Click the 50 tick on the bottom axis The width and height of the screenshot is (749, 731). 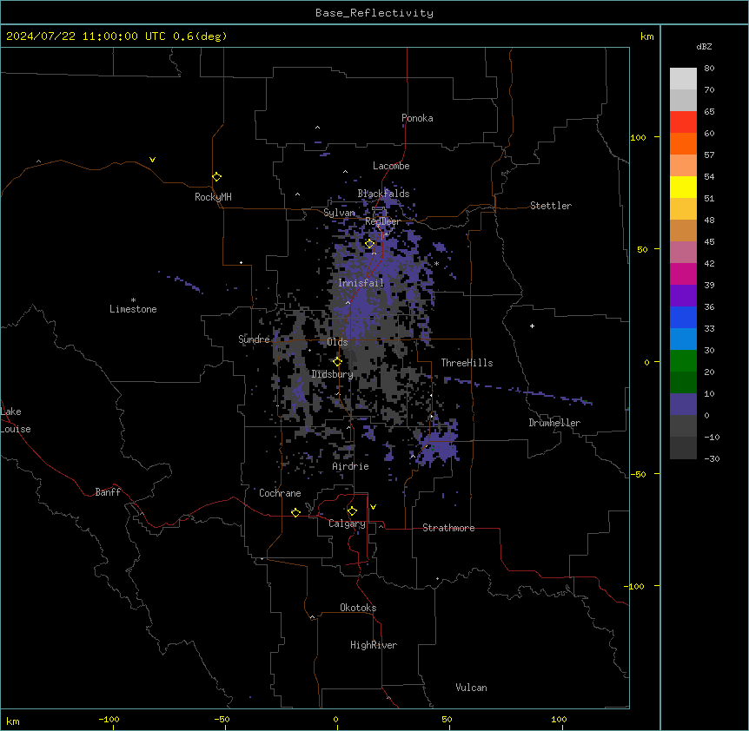coord(447,720)
